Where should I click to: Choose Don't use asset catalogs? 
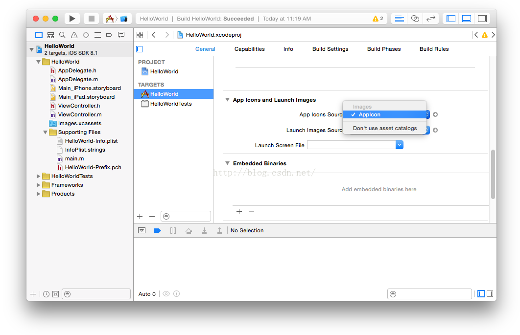point(385,128)
